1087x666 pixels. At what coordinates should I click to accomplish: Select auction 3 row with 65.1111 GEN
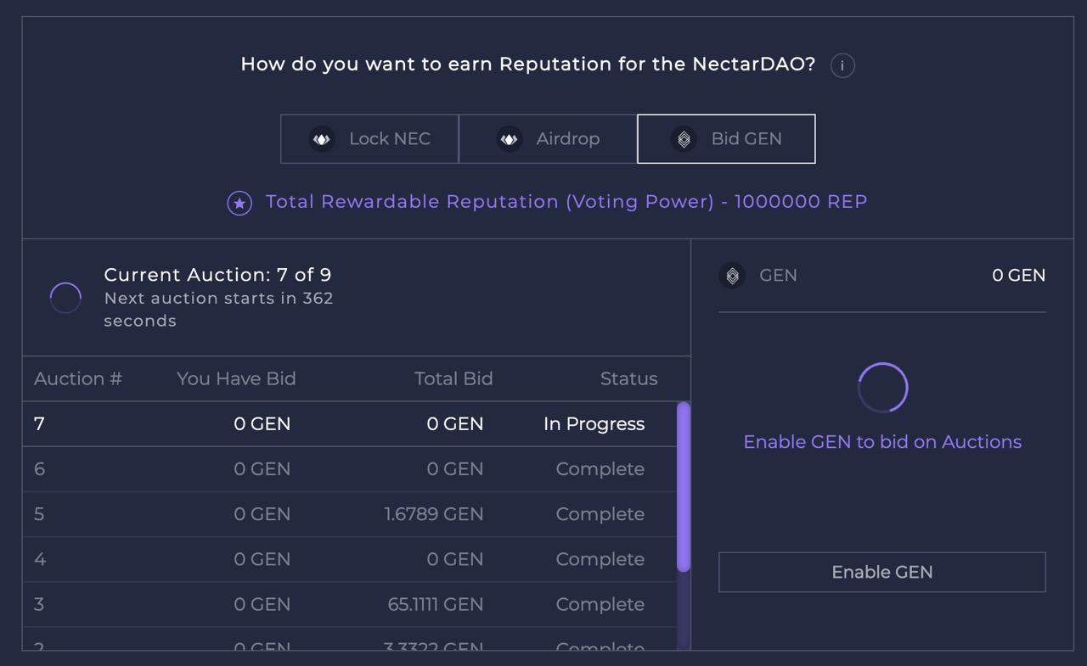coord(350,604)
